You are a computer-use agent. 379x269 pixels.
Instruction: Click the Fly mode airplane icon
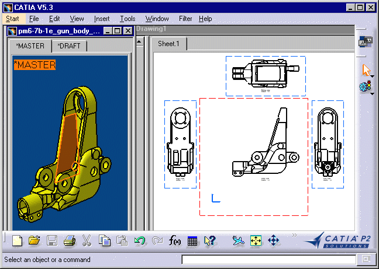point(238,240)
